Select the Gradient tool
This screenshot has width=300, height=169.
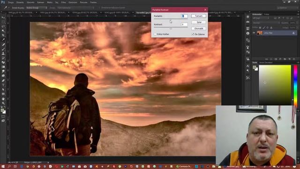coord(3,67)
